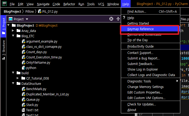Screen dimensions: 189x116
Task: Select Edit Custom Properties...
Action: pyautogui.click(x=150, y=92)
